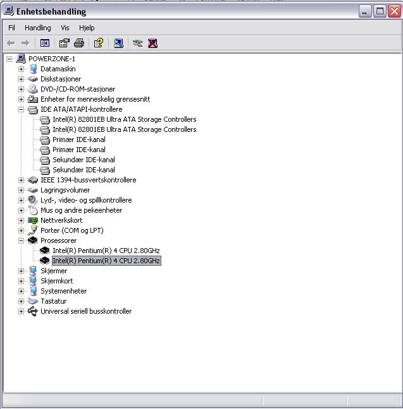Select the second Sekundær IDE-kanal
This screenshot has height=409, width=403.
[x=84, y=170]
